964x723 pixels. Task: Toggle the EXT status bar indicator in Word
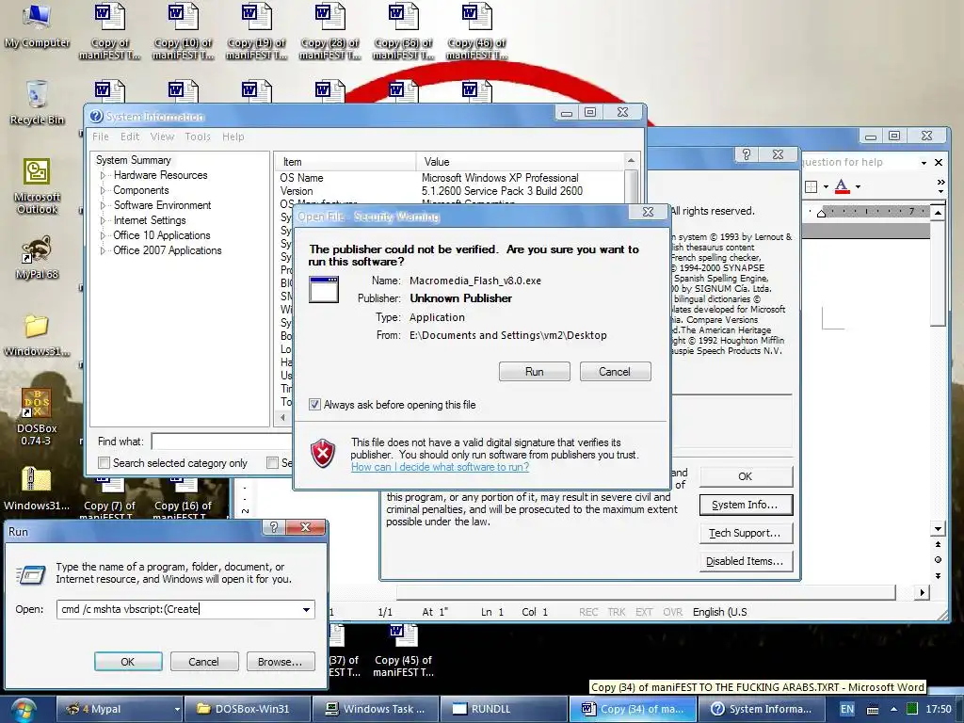tap(644, 612)
